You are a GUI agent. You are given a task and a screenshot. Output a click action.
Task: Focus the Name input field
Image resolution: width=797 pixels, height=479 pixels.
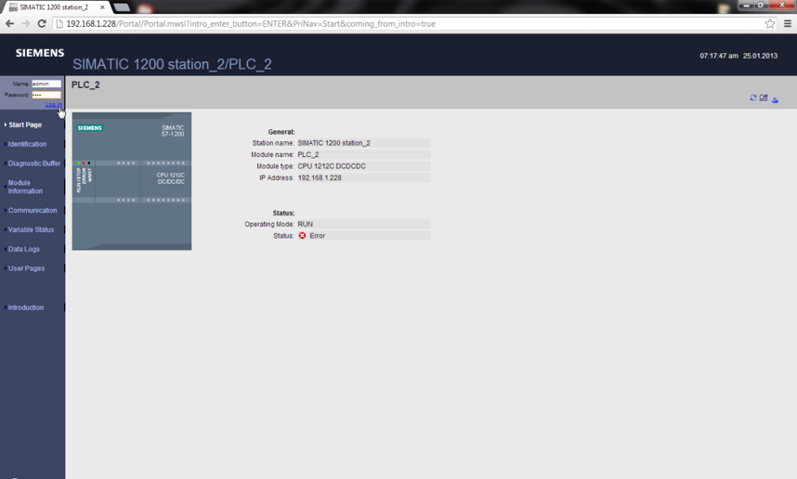tap(46, 84)
